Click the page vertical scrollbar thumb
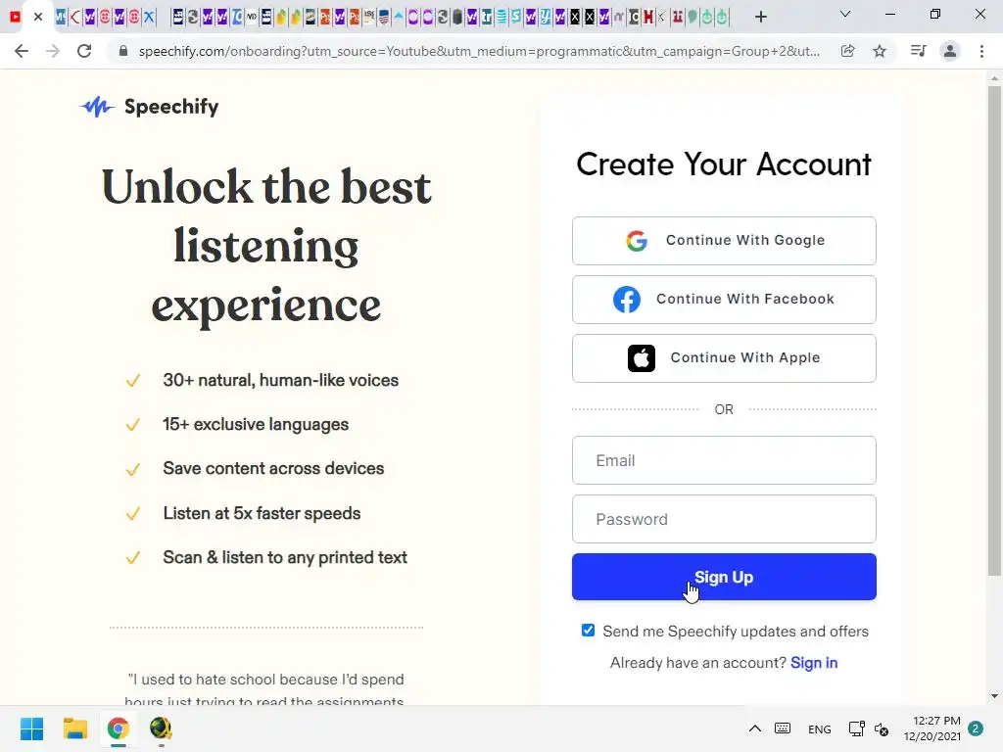1003x752 pixels. point(994,331)
